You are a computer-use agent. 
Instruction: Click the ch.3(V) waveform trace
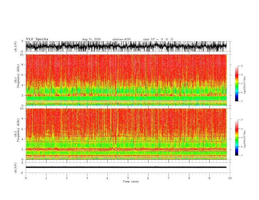click(x=126, y=167)
